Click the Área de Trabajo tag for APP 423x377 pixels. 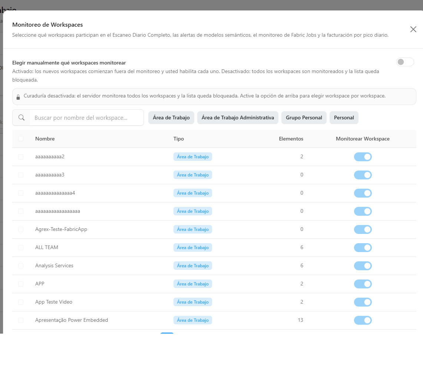point(193,284)
